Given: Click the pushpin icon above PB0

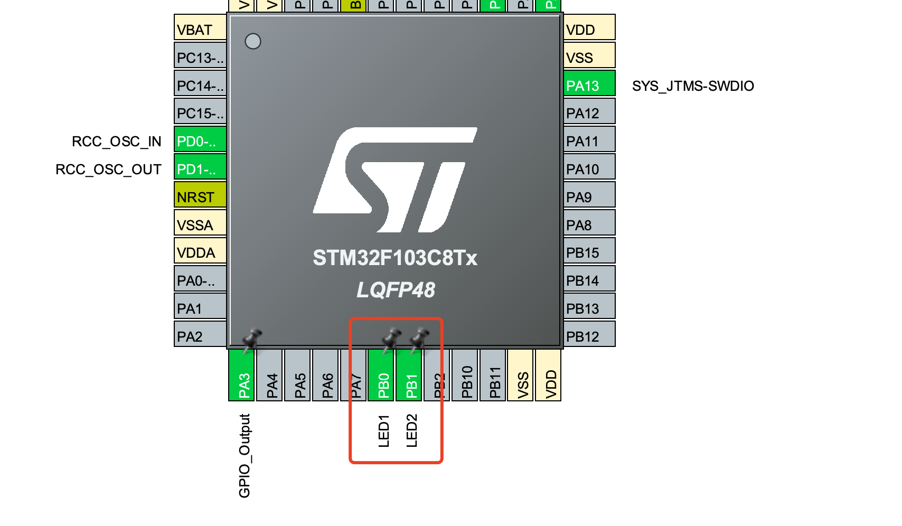Looking at the screenshot, I should (391, 339).
